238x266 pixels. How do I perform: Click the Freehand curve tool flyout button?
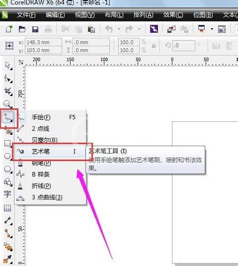pos(8,117)
